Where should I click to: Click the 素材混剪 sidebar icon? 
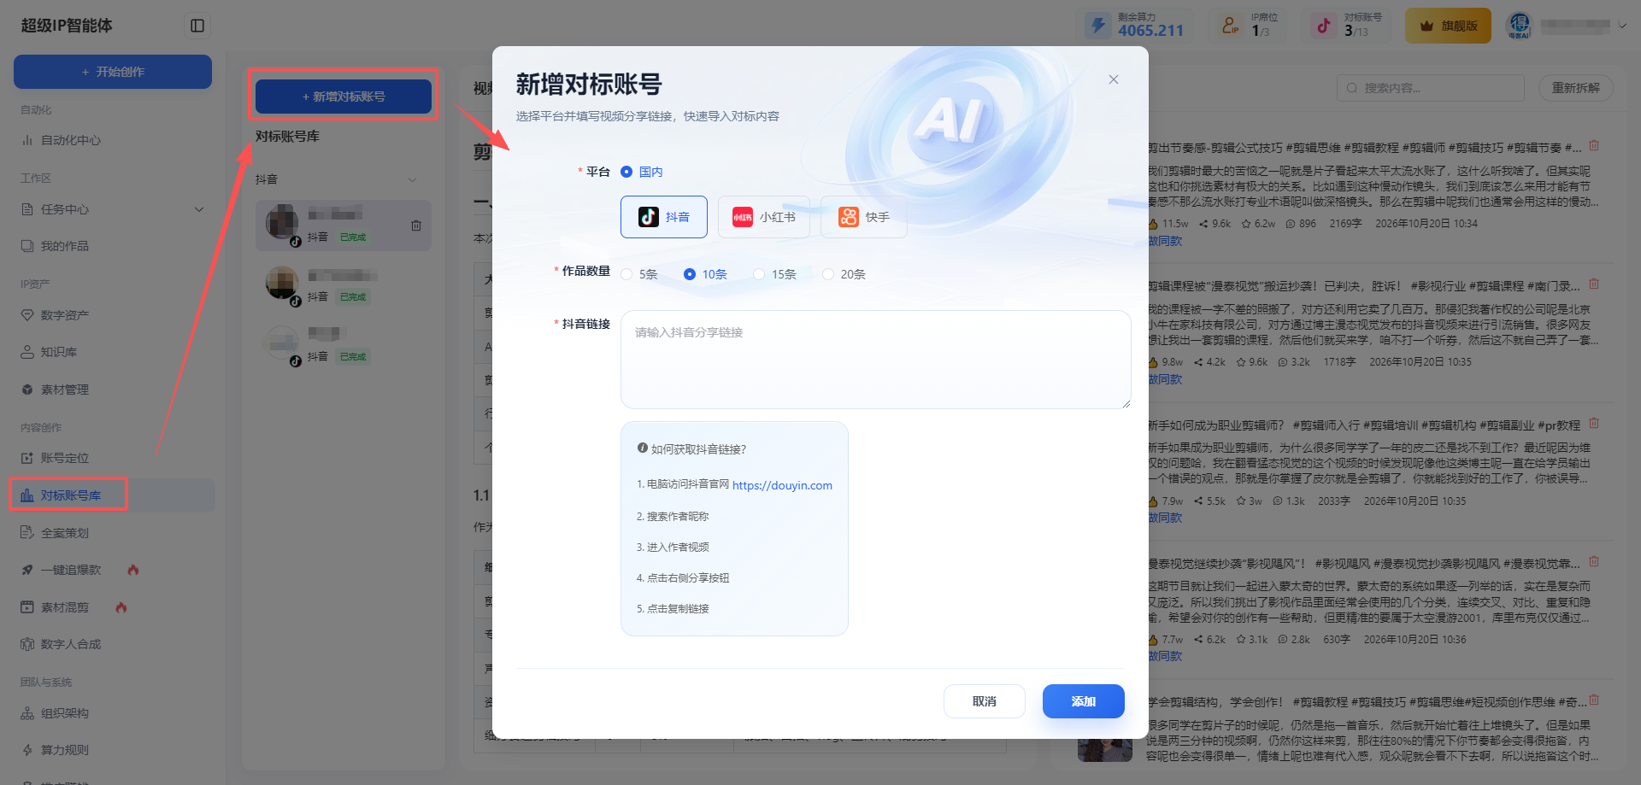point(27,607)
